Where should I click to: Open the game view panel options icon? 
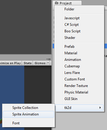point(48,59)
